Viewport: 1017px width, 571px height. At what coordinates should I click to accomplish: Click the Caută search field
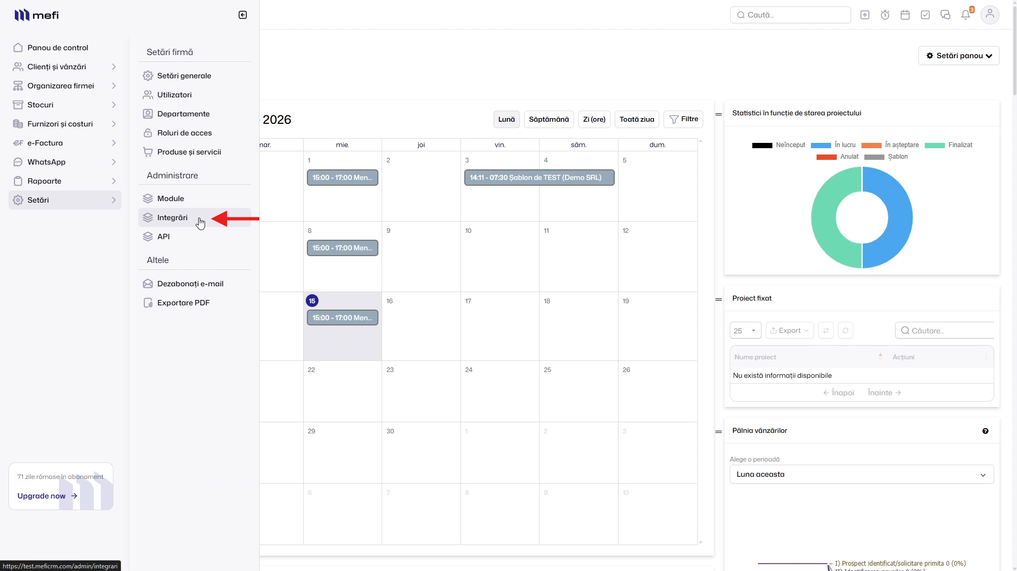pos(791,15)
